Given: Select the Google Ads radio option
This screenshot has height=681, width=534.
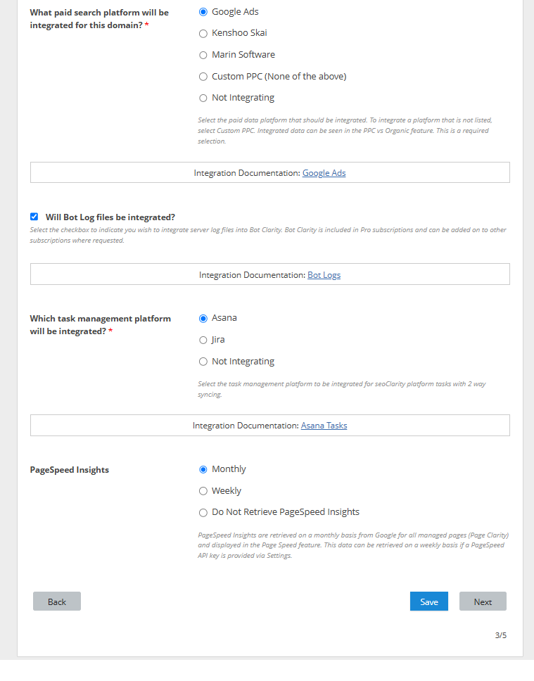Looking at the screenshot, I should click(203, 12).
